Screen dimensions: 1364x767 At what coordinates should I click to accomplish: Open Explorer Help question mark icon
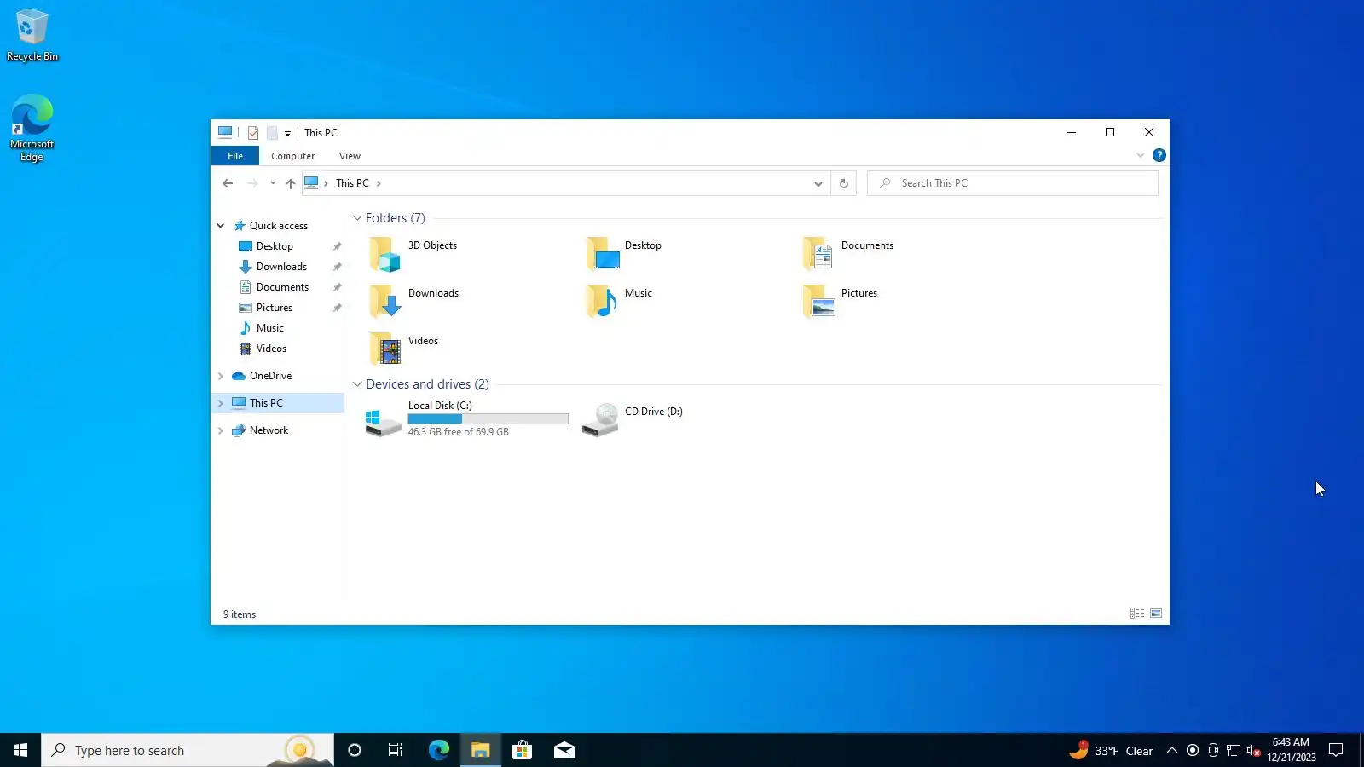point(1159,155)
